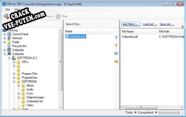Expand the Original images folder node

(19, 97)
